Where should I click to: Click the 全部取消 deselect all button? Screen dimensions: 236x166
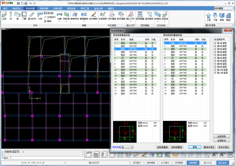(222, 141)
